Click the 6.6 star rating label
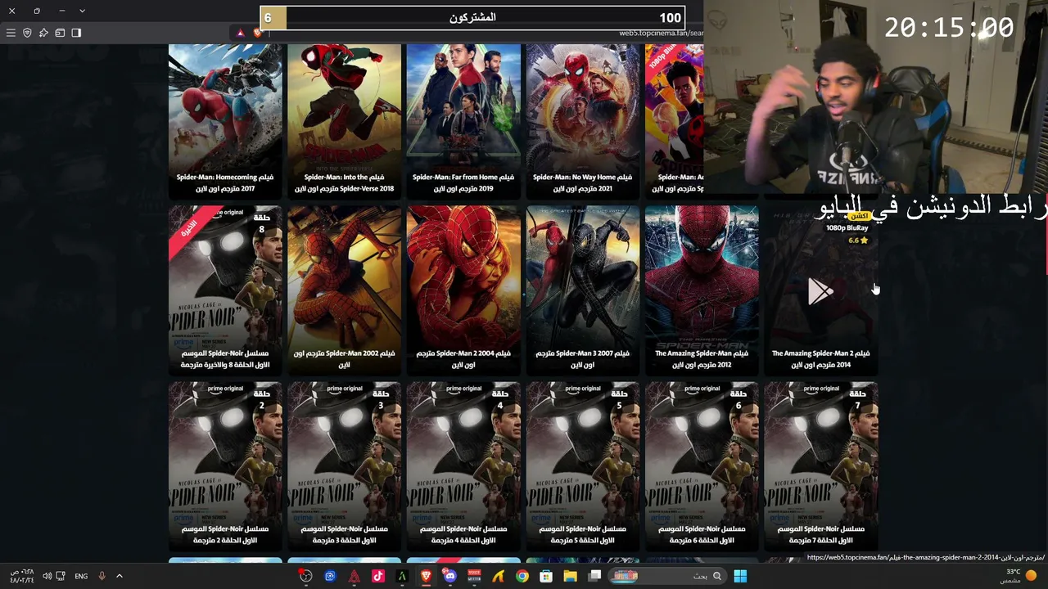 coord(858,241)
